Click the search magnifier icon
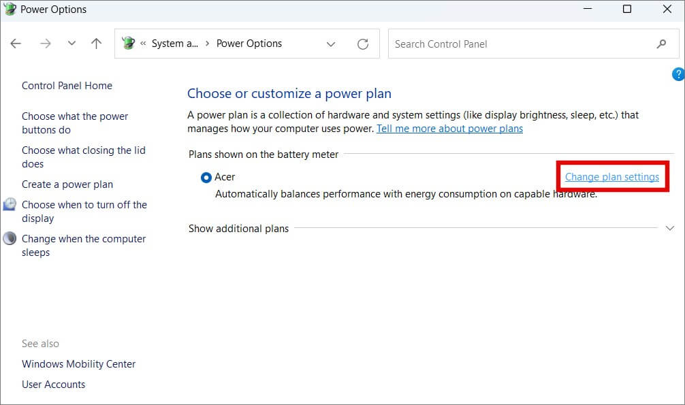The image size is (685, 405). tap(661, 44)
